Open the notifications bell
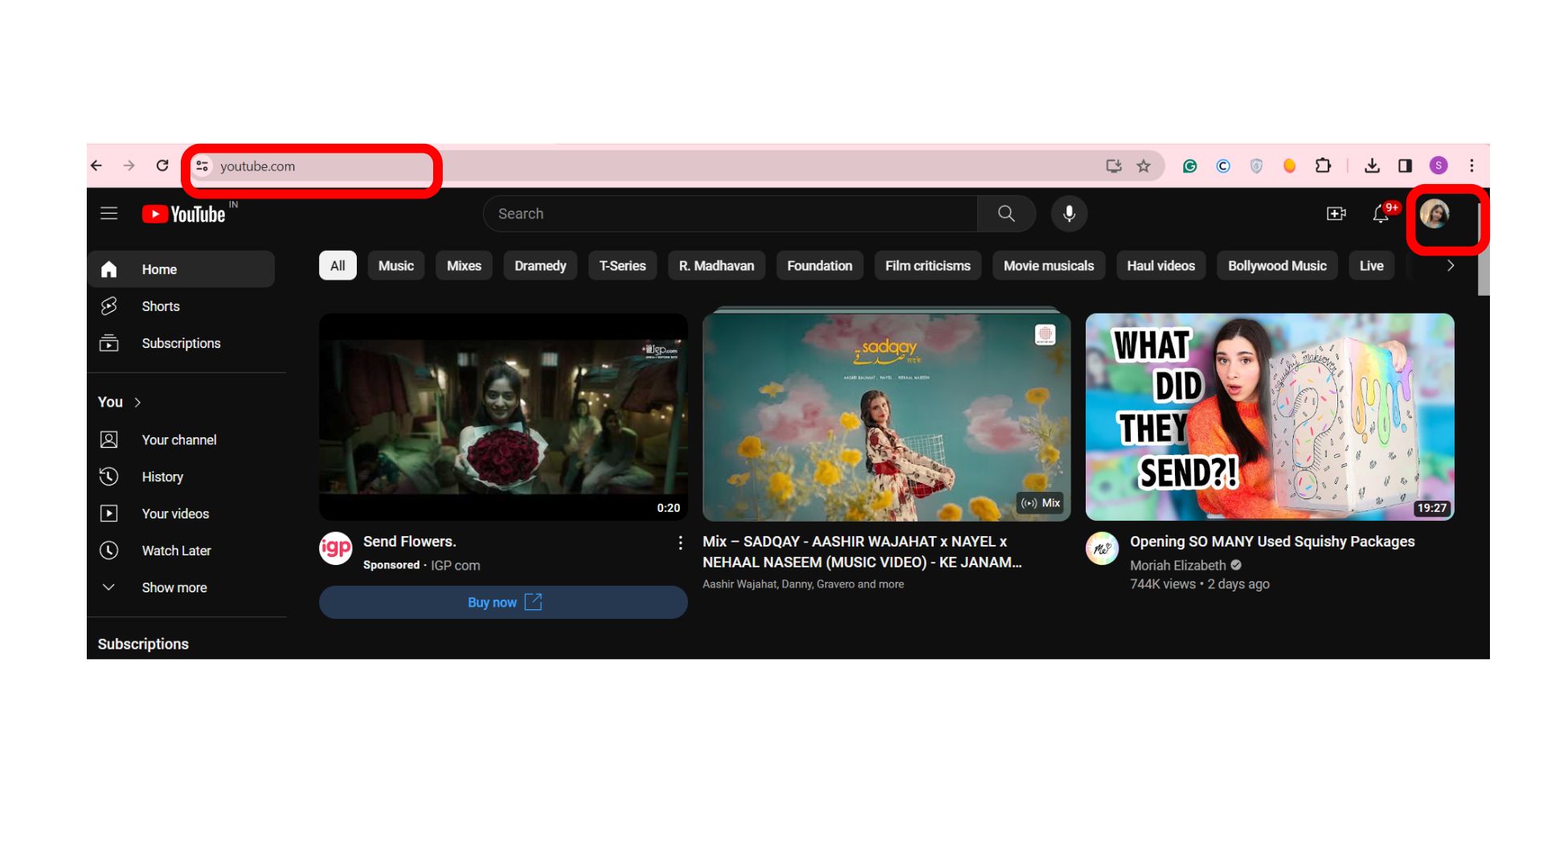The image size is (1543, 868). (x=1381, y=214)
